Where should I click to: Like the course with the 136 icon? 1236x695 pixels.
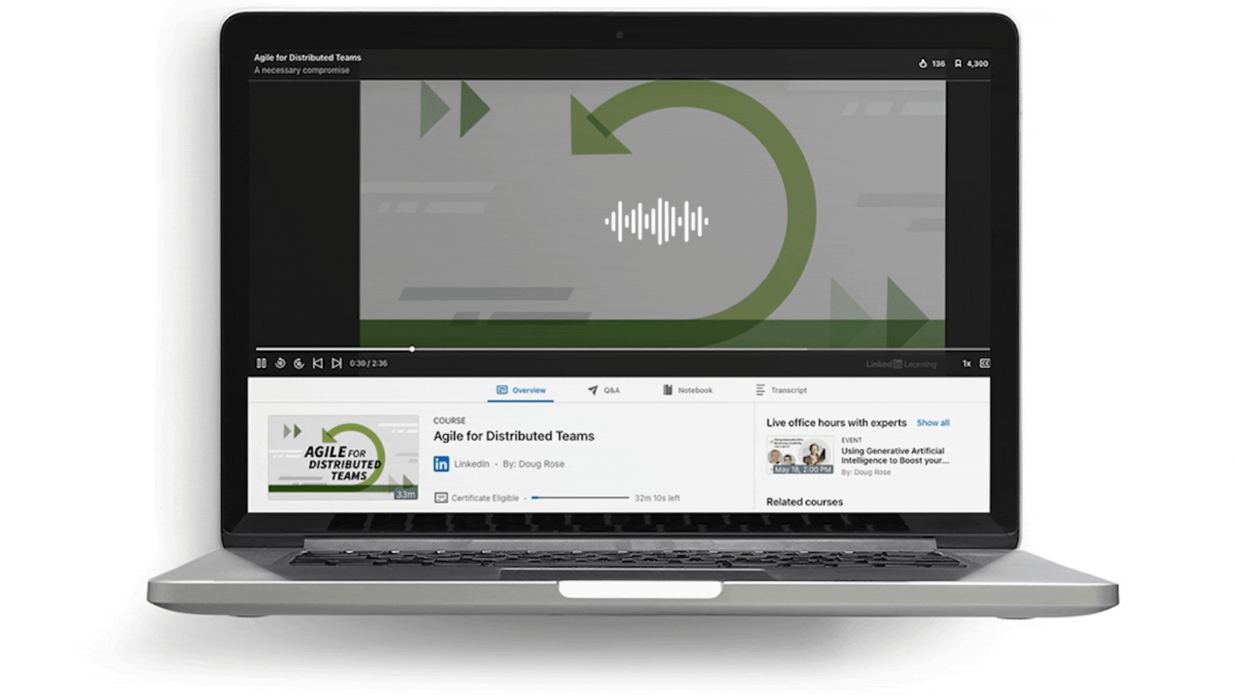click(922, 64)
